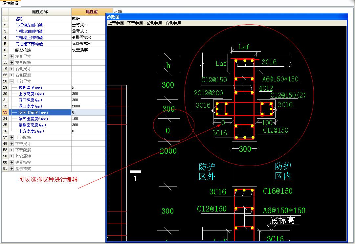Edit 梁突出宽度2 value 100

[89, 119]
